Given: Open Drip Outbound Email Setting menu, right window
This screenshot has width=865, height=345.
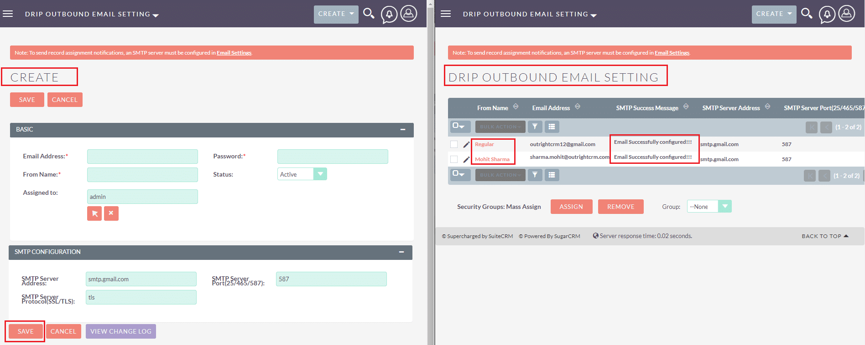Looking at the screenshot, I should [x=530, y=14].
